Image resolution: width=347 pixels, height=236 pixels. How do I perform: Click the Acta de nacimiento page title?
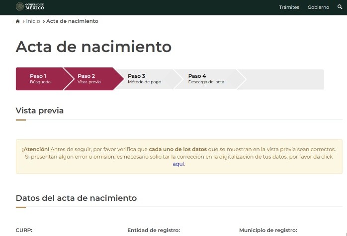[x=93, y=47]
